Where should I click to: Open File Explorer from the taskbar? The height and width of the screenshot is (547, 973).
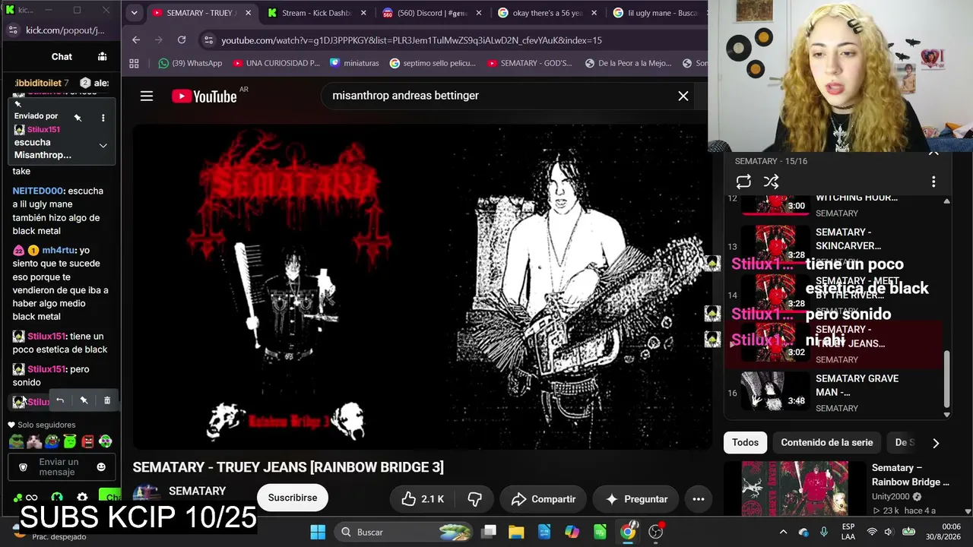pos(516,532)
